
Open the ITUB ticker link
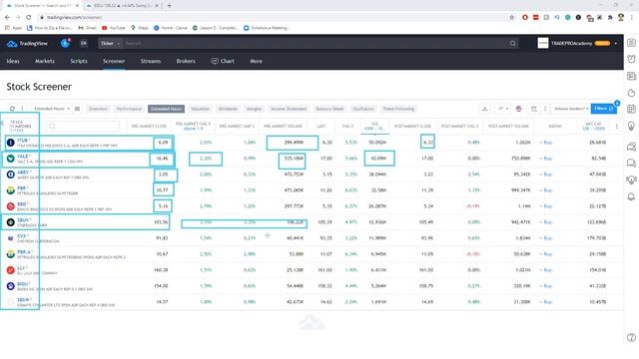click(x=22, y=140)
